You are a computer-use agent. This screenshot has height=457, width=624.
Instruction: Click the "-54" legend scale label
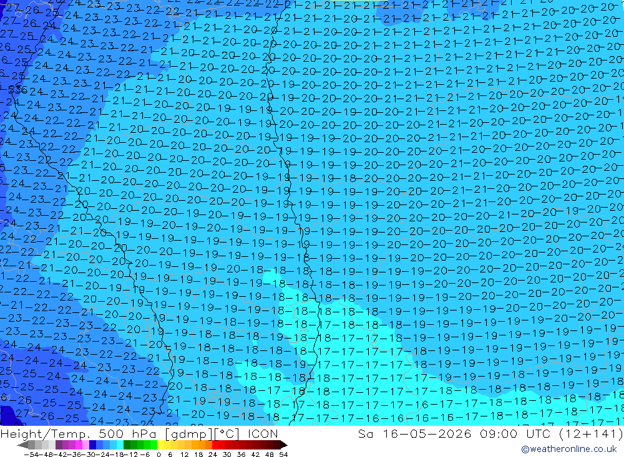(x=31, y=455)
